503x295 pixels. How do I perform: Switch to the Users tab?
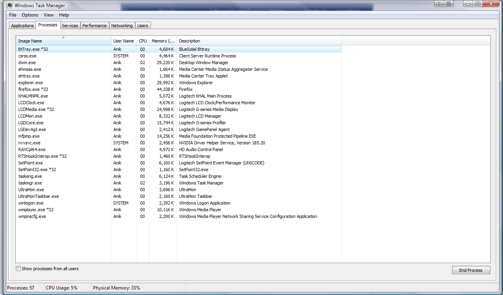[143, 26]
